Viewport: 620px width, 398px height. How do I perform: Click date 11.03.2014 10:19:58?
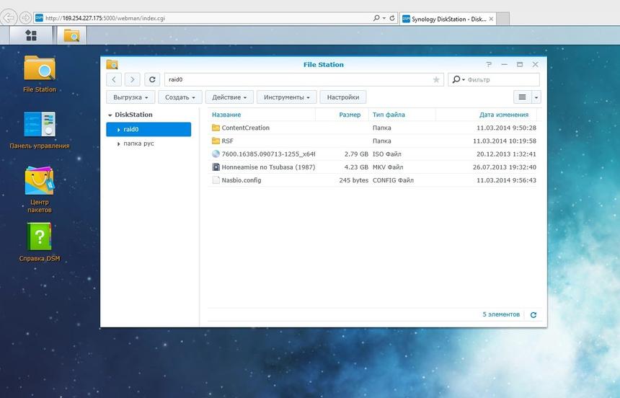click(x=505, y=141)
